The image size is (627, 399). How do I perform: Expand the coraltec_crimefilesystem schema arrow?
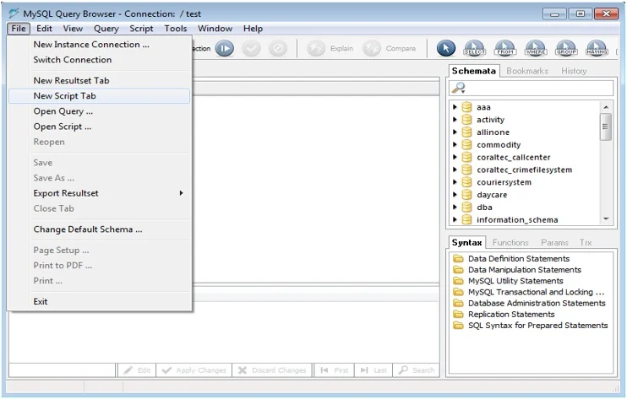click(x=455, y=170)
